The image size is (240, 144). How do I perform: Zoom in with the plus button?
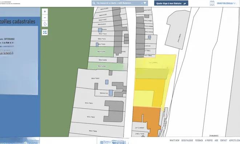[45, 12]
